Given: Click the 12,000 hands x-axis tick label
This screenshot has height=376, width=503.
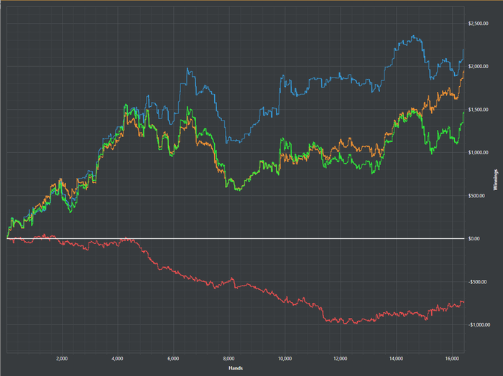Looking at the screenshot, I should coord(341,358).
